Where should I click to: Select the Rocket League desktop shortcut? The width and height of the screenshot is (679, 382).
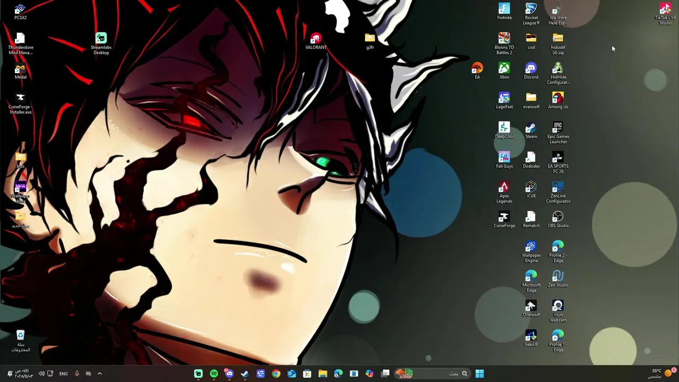pos(531,15)
